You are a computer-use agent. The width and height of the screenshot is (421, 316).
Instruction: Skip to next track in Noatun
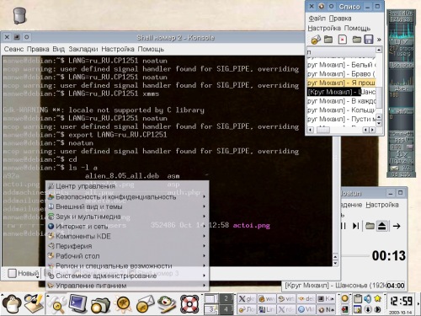click(356, 226)
